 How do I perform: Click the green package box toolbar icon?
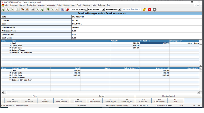click(x=48, y=9)
